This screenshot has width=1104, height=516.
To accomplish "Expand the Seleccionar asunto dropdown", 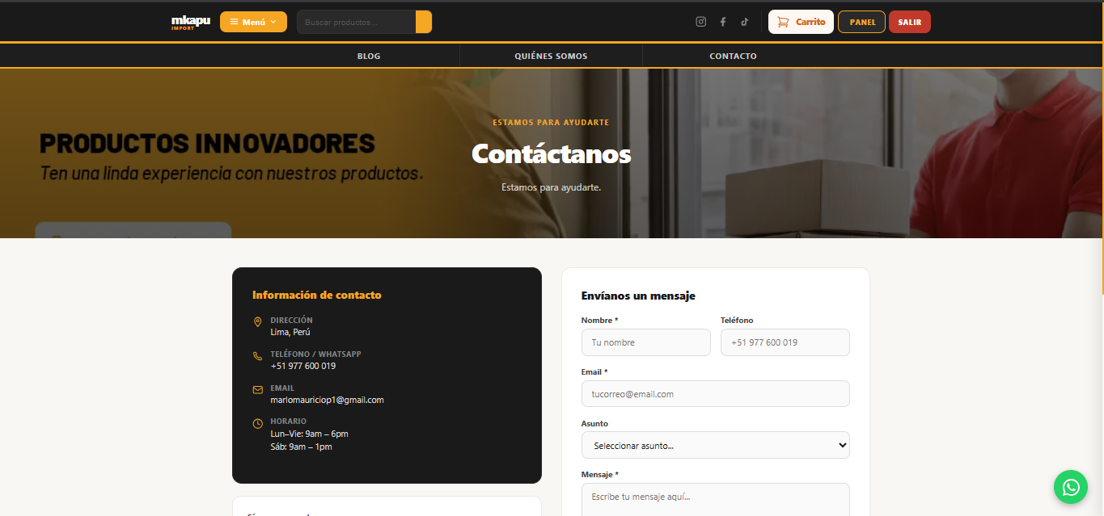I will tap(715, 445).
